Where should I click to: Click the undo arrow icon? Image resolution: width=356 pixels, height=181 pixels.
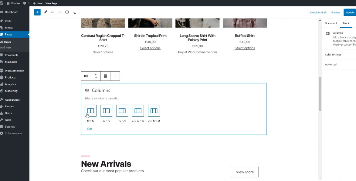[x=53, y=12]
